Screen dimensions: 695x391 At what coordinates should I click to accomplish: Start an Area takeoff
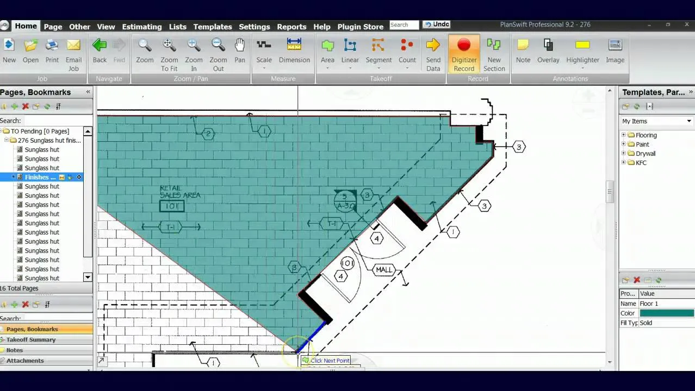click(x=327, y=52)
